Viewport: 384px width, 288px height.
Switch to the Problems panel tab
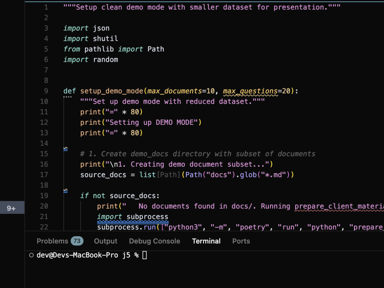(60, 241)
